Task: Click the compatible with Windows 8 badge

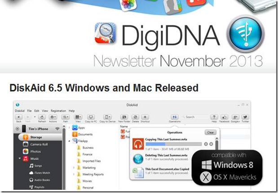Action: click(x=227, y=168)
